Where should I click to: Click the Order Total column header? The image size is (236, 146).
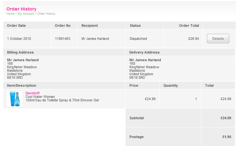189,26
